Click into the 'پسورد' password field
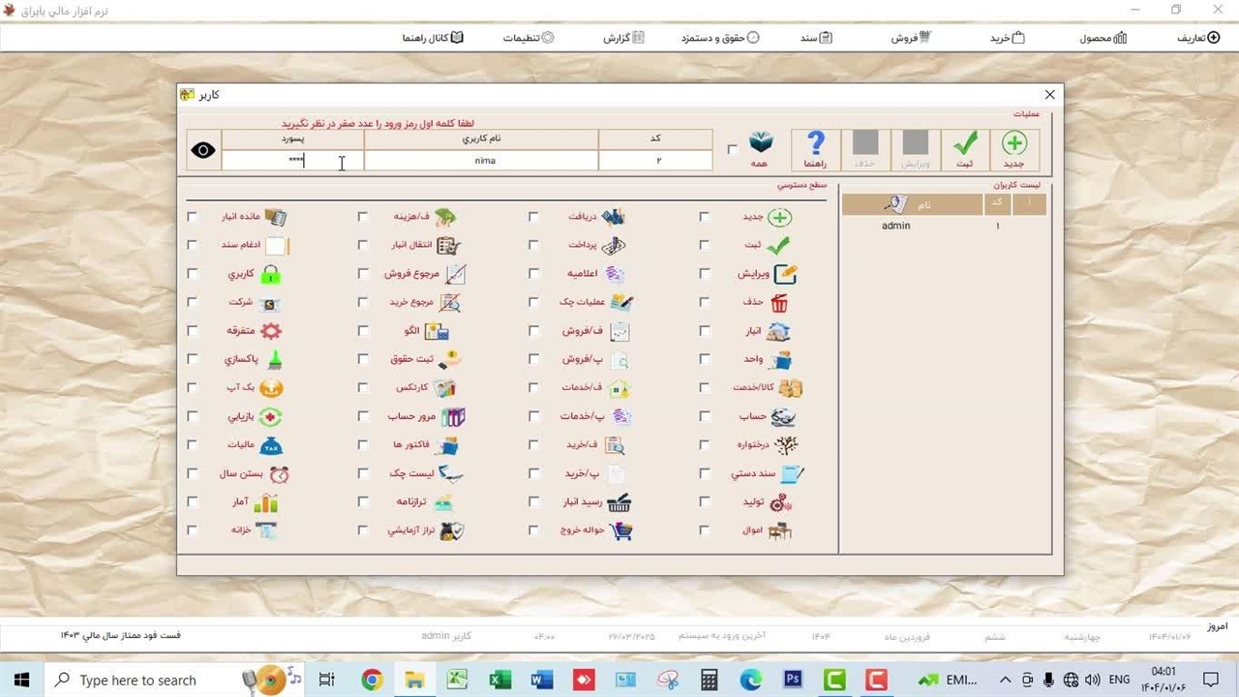The image size is (1239, 697). [x=292, y=161]
